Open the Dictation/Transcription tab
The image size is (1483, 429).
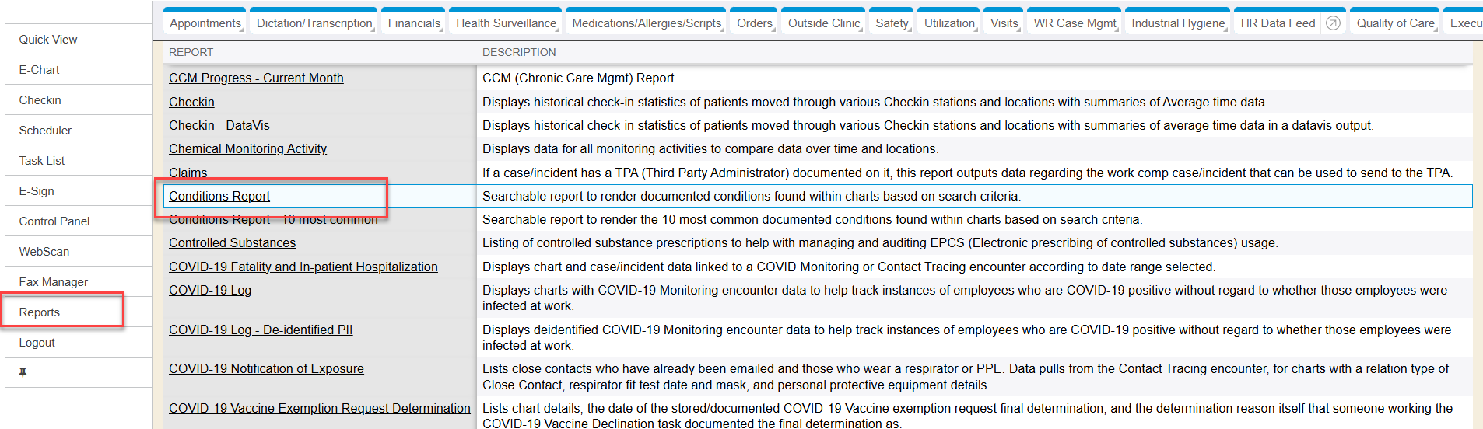314,23
